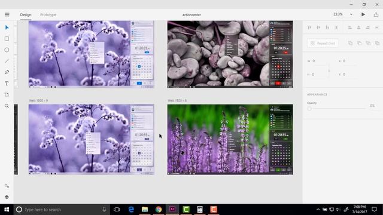The width and height of the screenshot is (383, 215).
Task: Select the Ellipse tool
Action: click(x=7, y=50)
